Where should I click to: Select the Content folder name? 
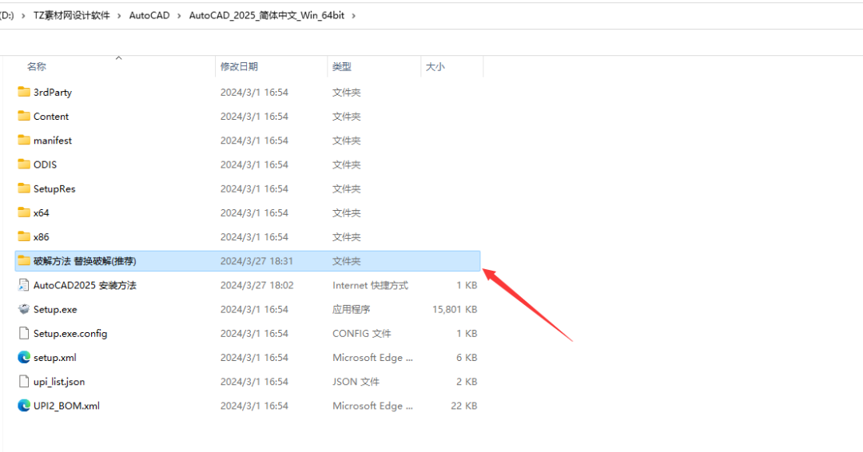tap(51, 117)
